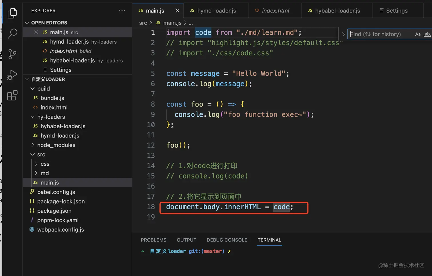Open the Explorer view in activity bar
The image size is (432, 276).
click(12, 13)
